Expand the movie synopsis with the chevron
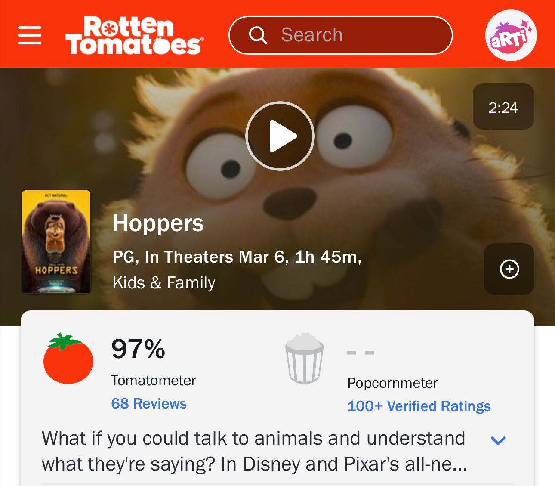The height and width of the screenshot is (486, 555). pyautogui.click(x=498, y=440)
